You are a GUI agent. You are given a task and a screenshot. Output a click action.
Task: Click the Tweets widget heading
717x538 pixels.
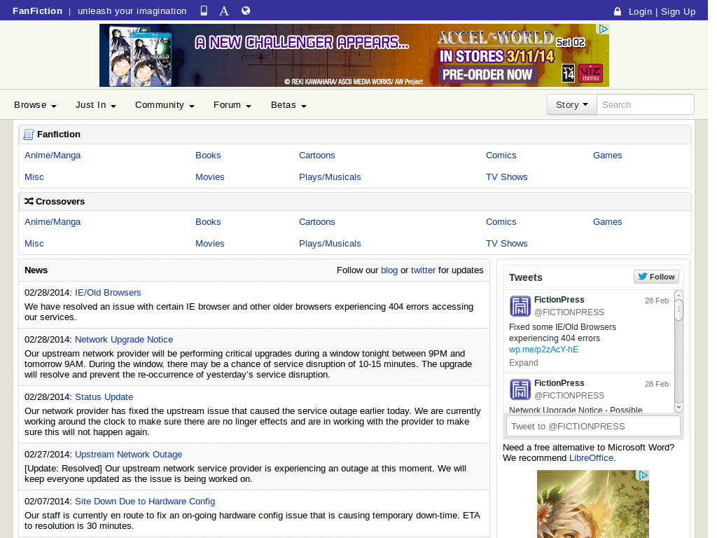(525, 277)
